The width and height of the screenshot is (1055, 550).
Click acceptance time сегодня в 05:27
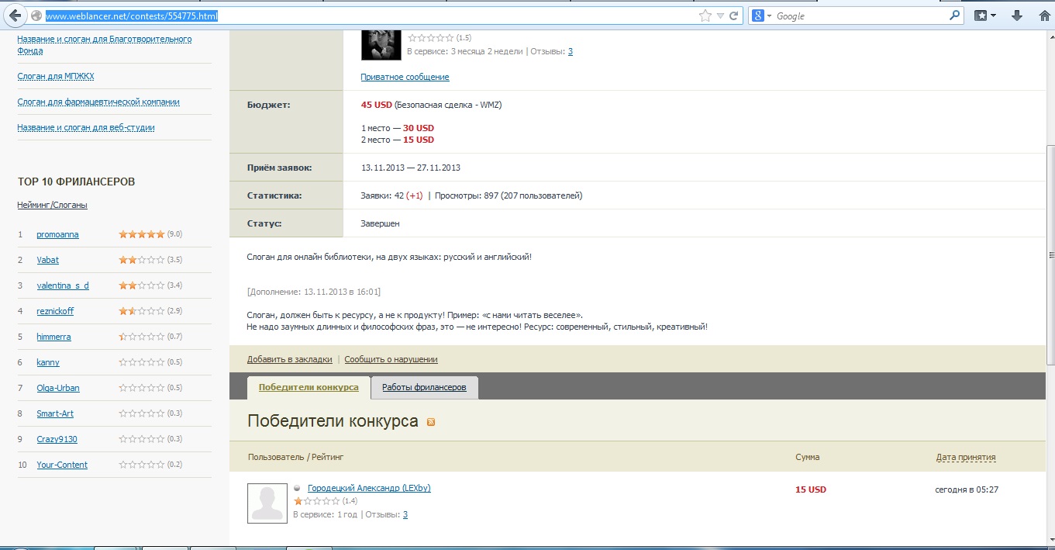(967, 489)
